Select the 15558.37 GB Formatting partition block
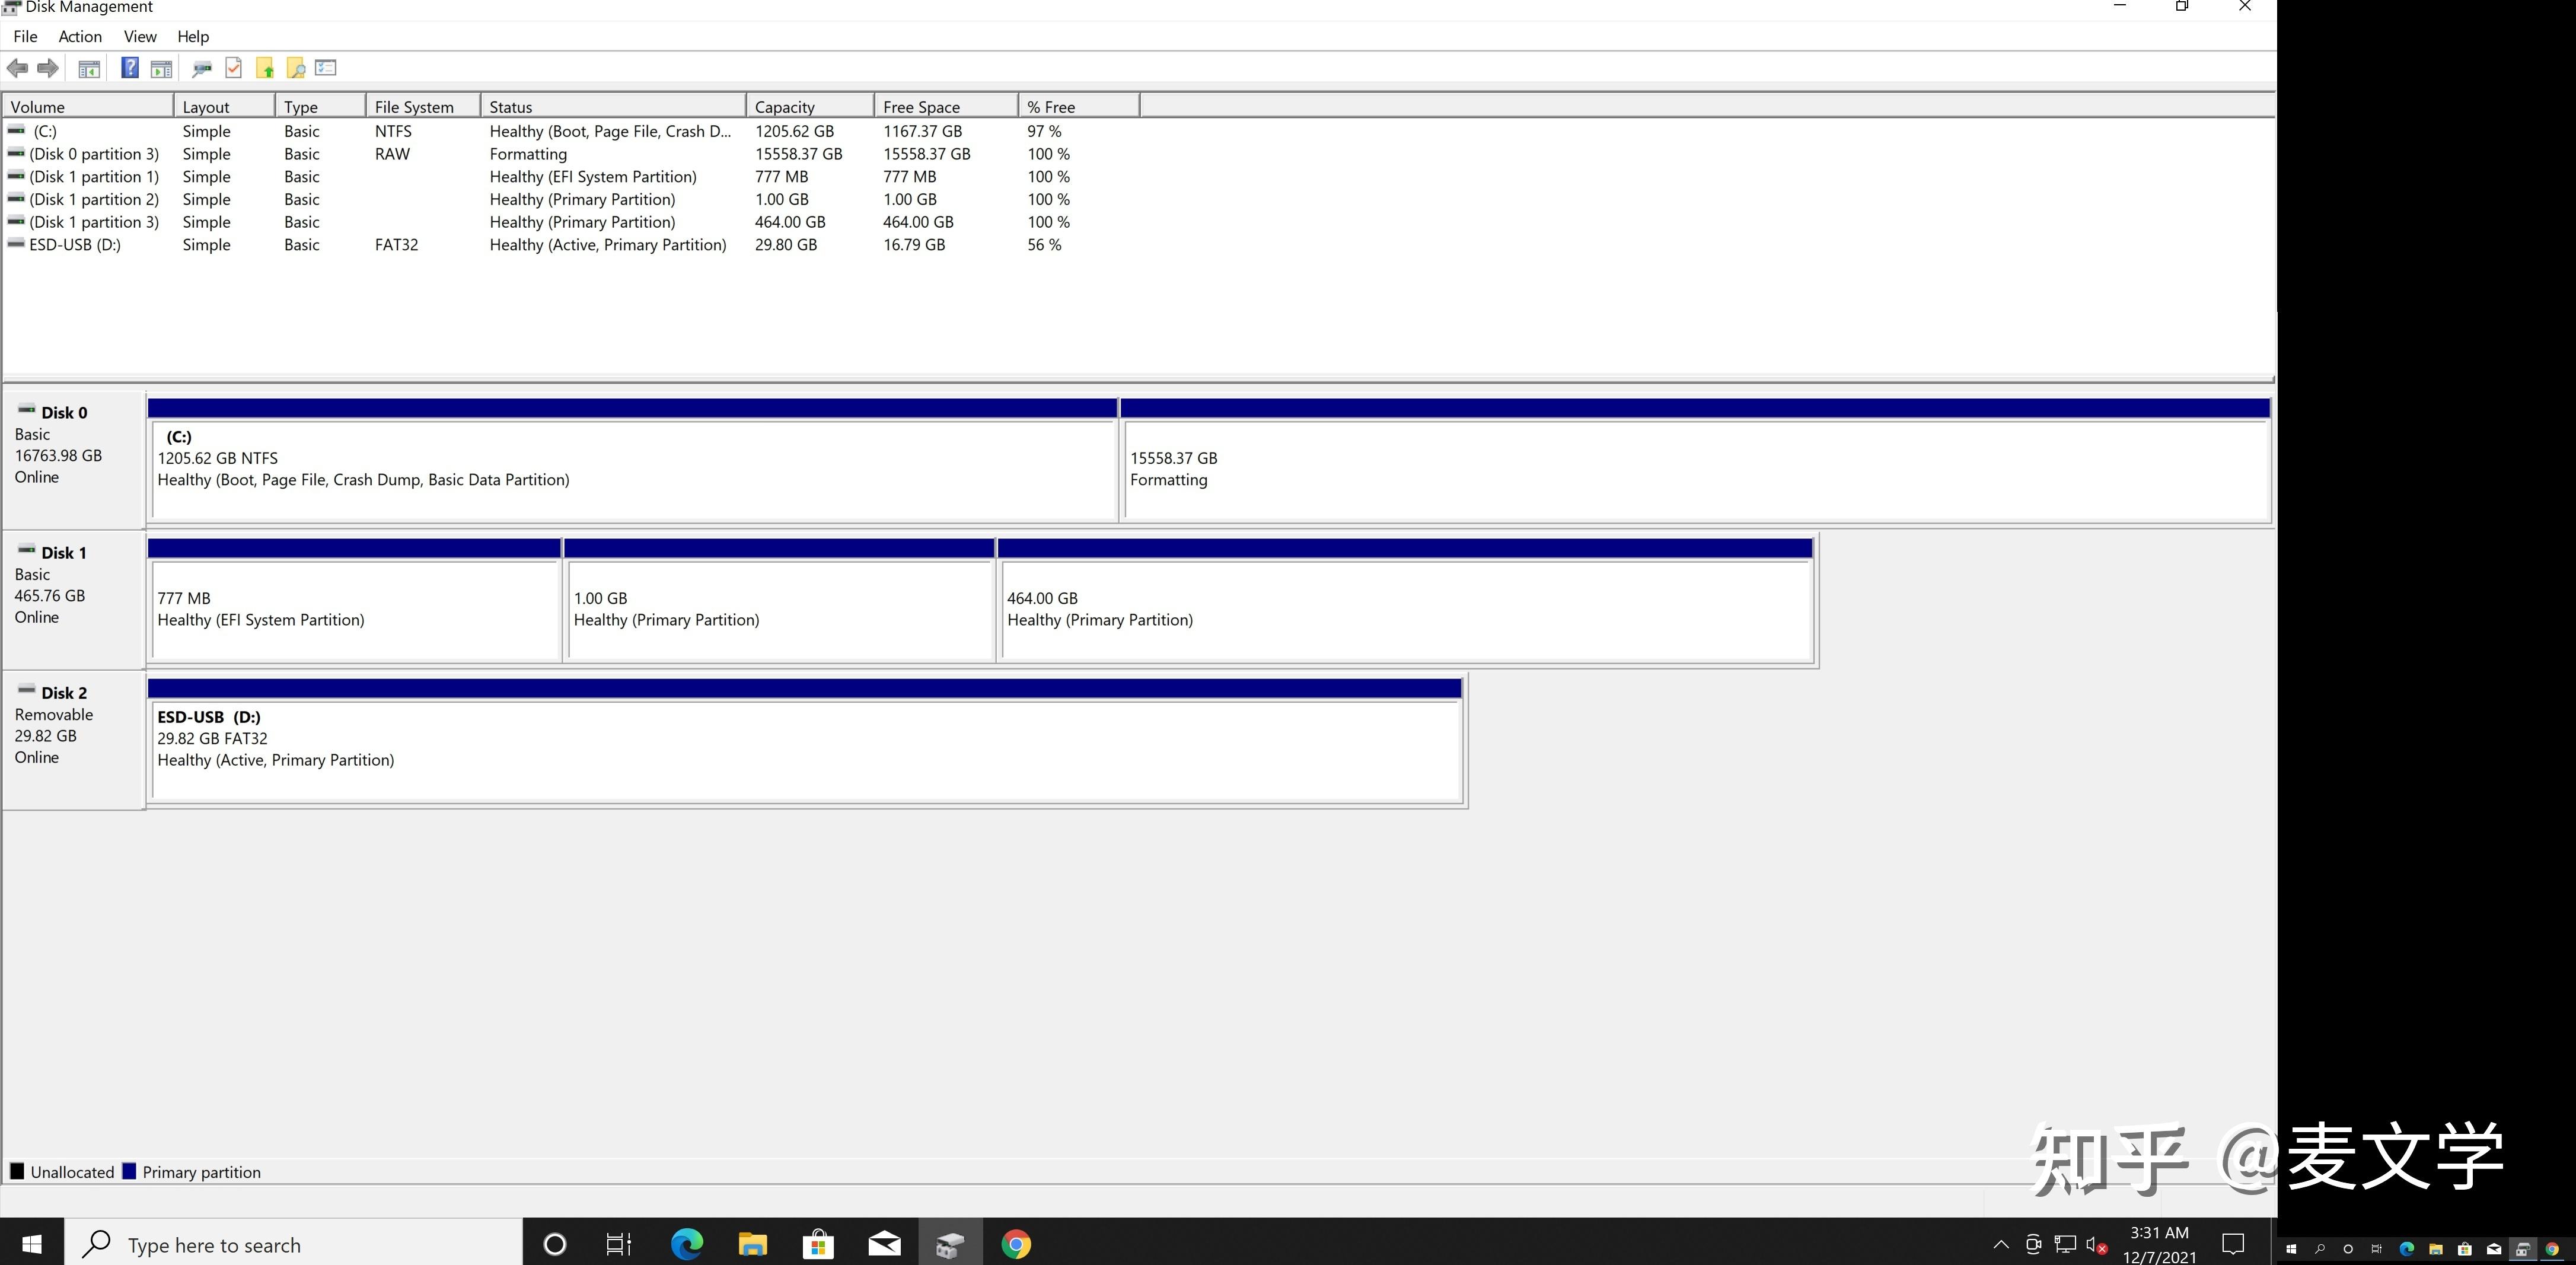 coord(1694,469)
